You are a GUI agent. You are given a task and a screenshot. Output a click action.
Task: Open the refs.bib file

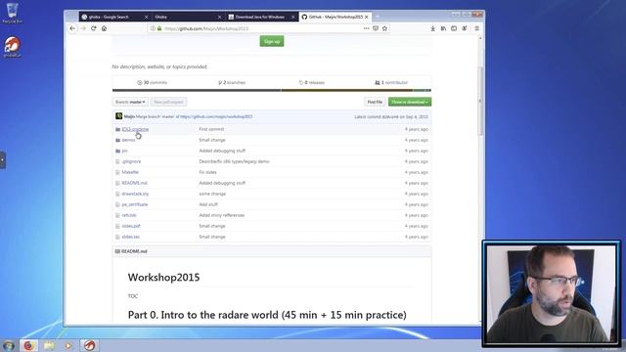point(129,215)
